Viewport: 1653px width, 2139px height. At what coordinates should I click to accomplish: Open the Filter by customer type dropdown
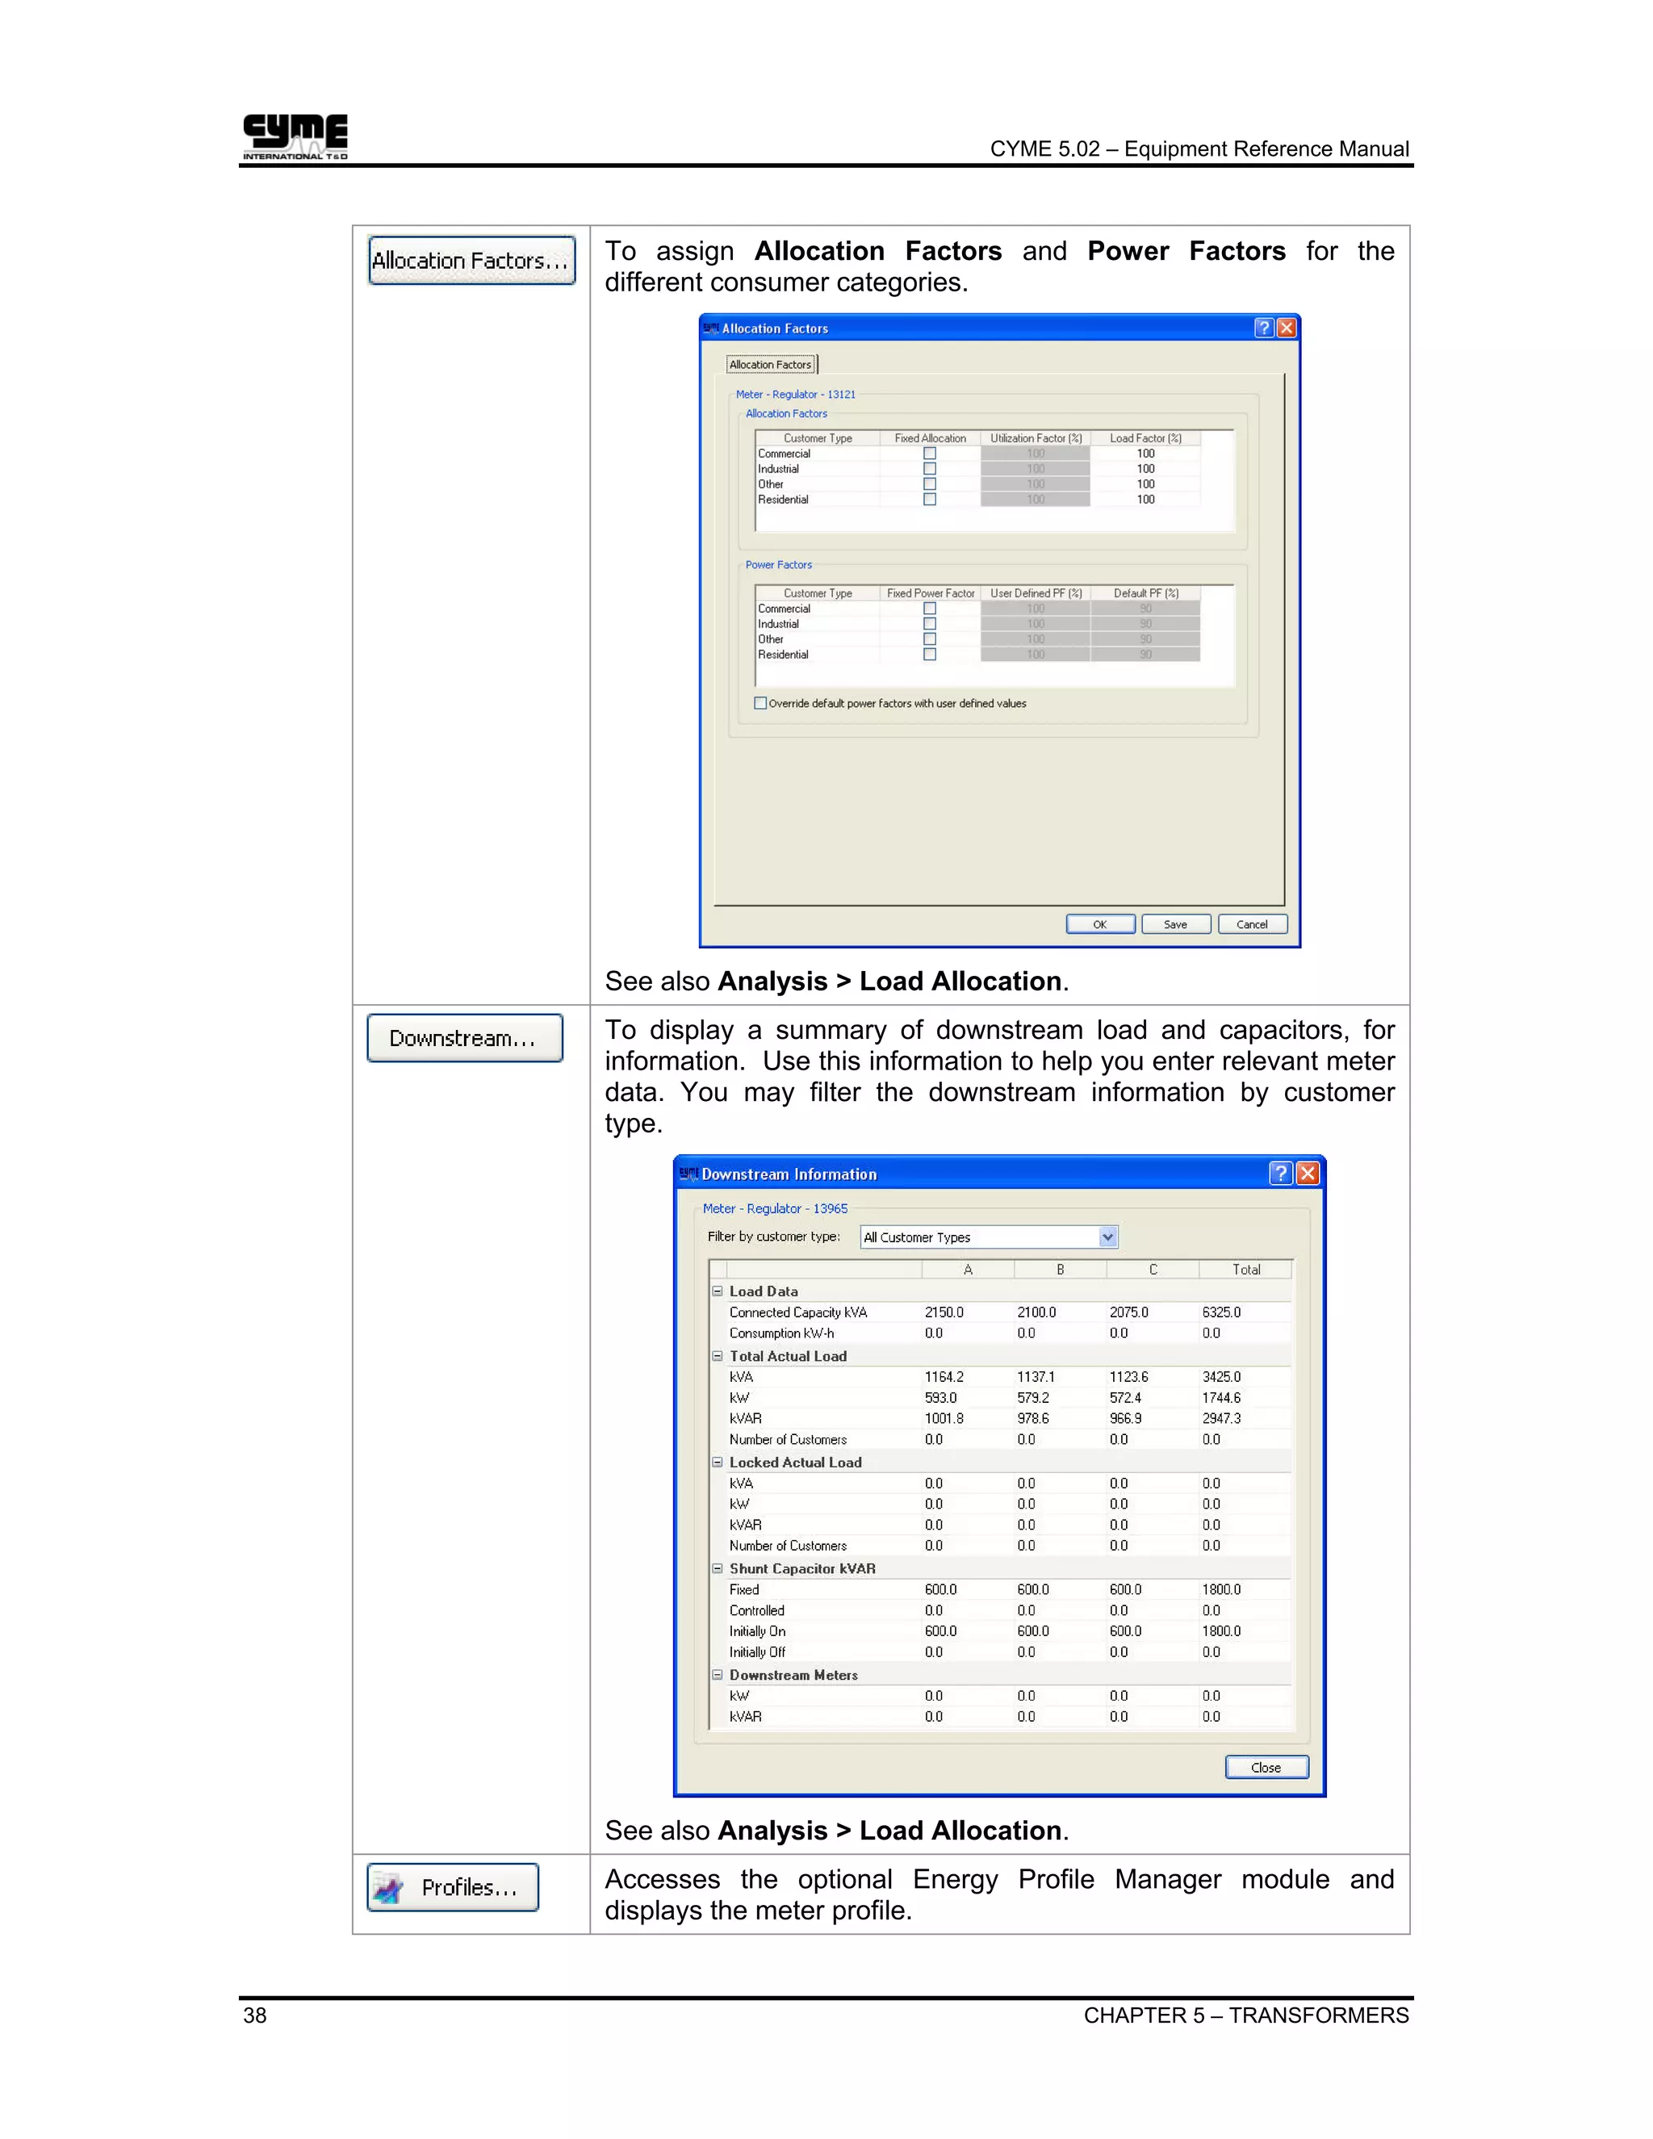click(1107, 1237)
